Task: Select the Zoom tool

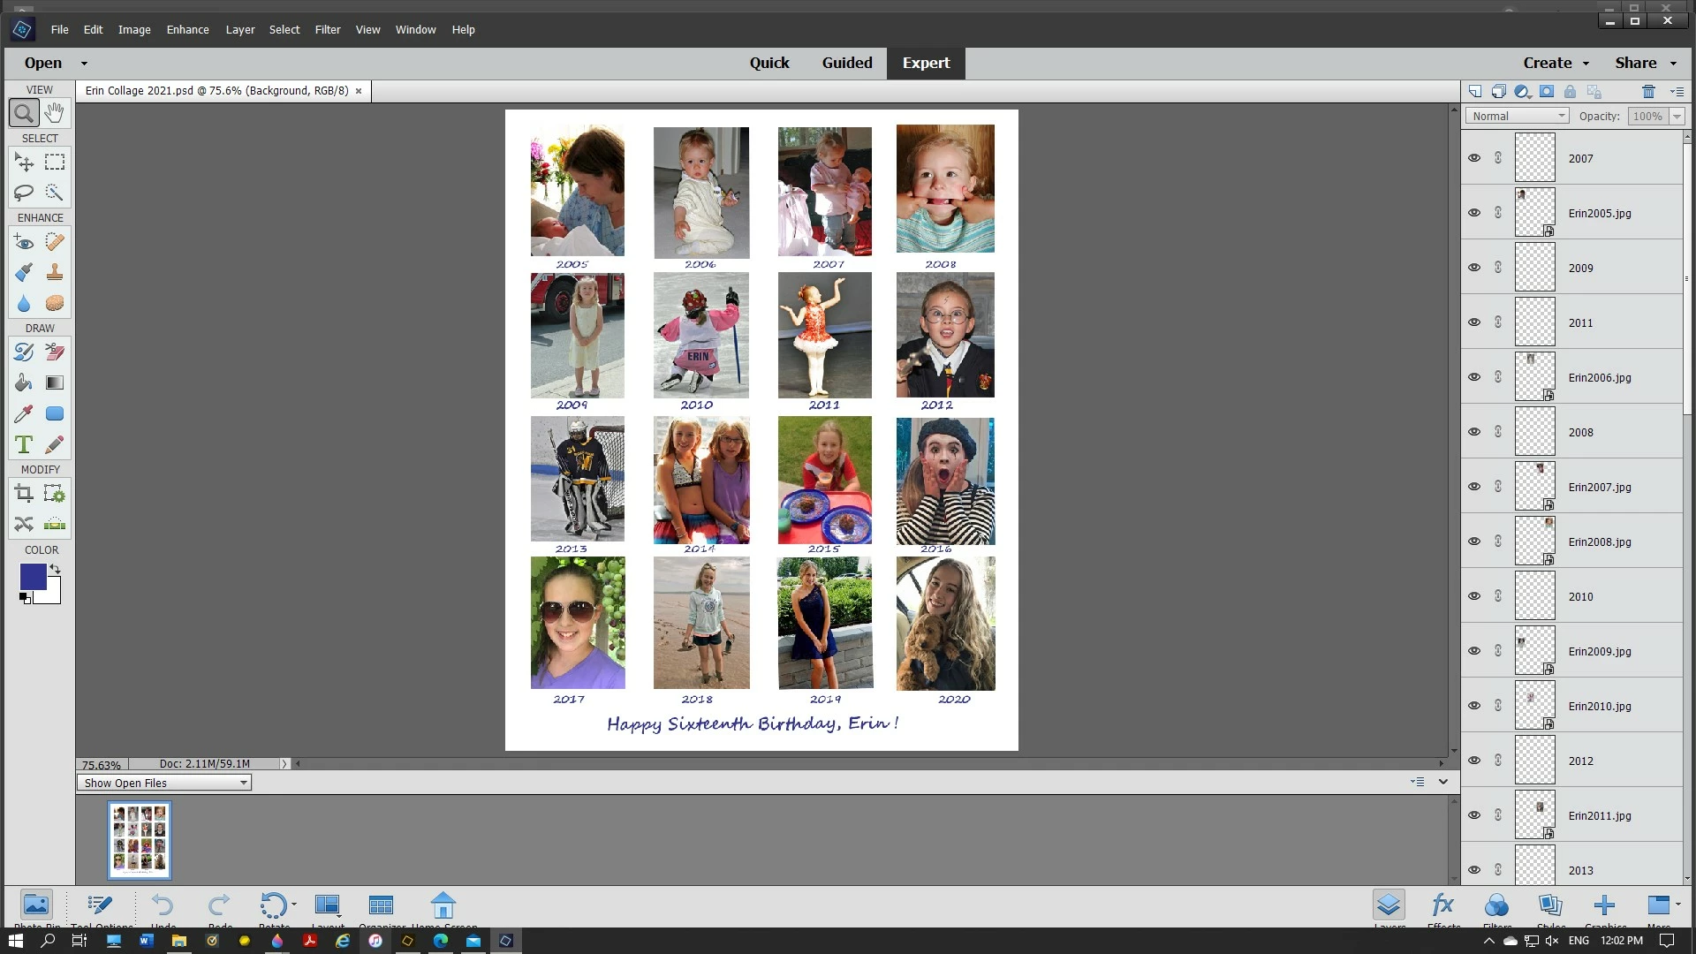Action: (24, 113)
